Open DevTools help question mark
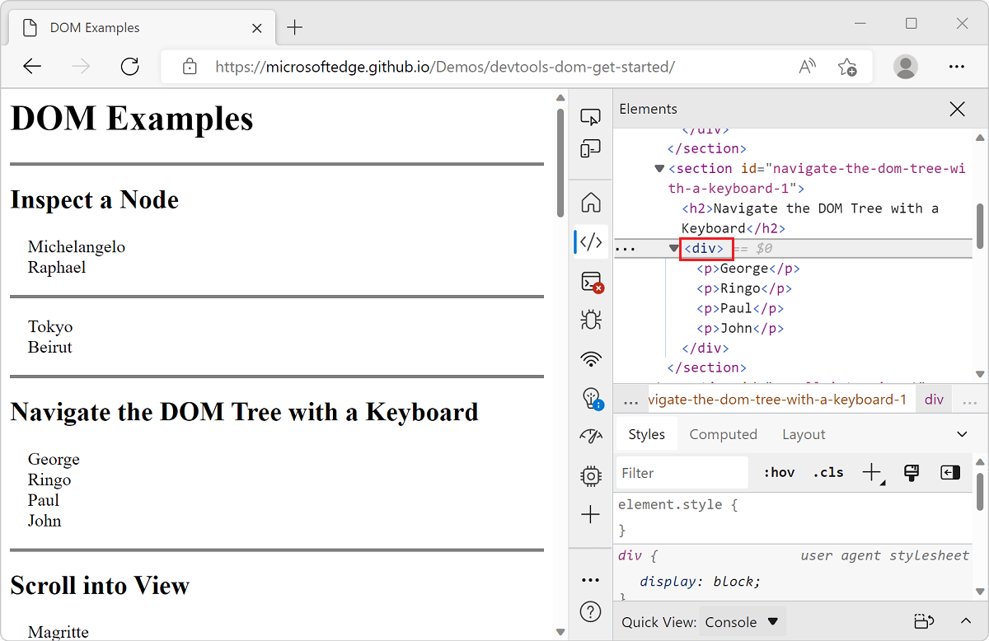Viewport: 989px width, 641px height. click(590, 611)
